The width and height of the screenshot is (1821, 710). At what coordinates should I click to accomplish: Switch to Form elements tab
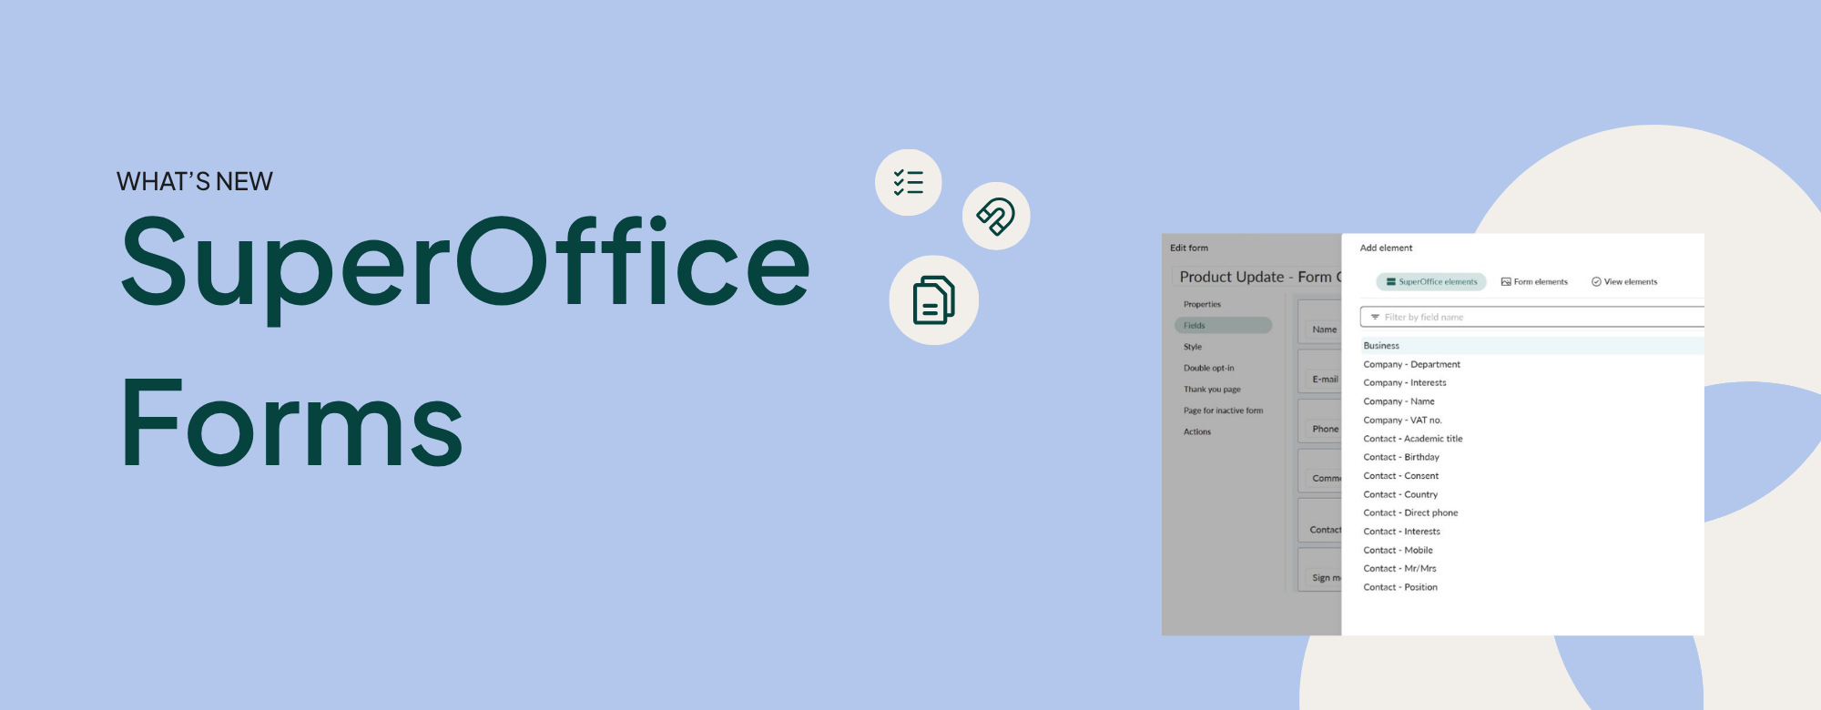click(x=1534, y=282)
